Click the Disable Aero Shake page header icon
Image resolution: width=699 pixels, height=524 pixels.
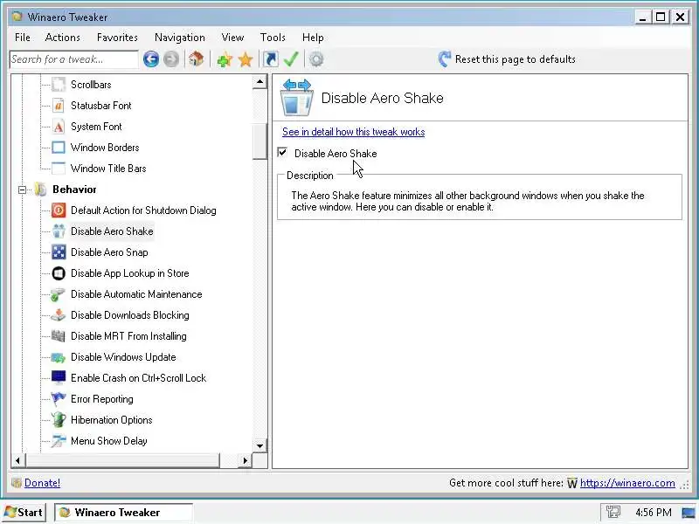pos(297,98)
